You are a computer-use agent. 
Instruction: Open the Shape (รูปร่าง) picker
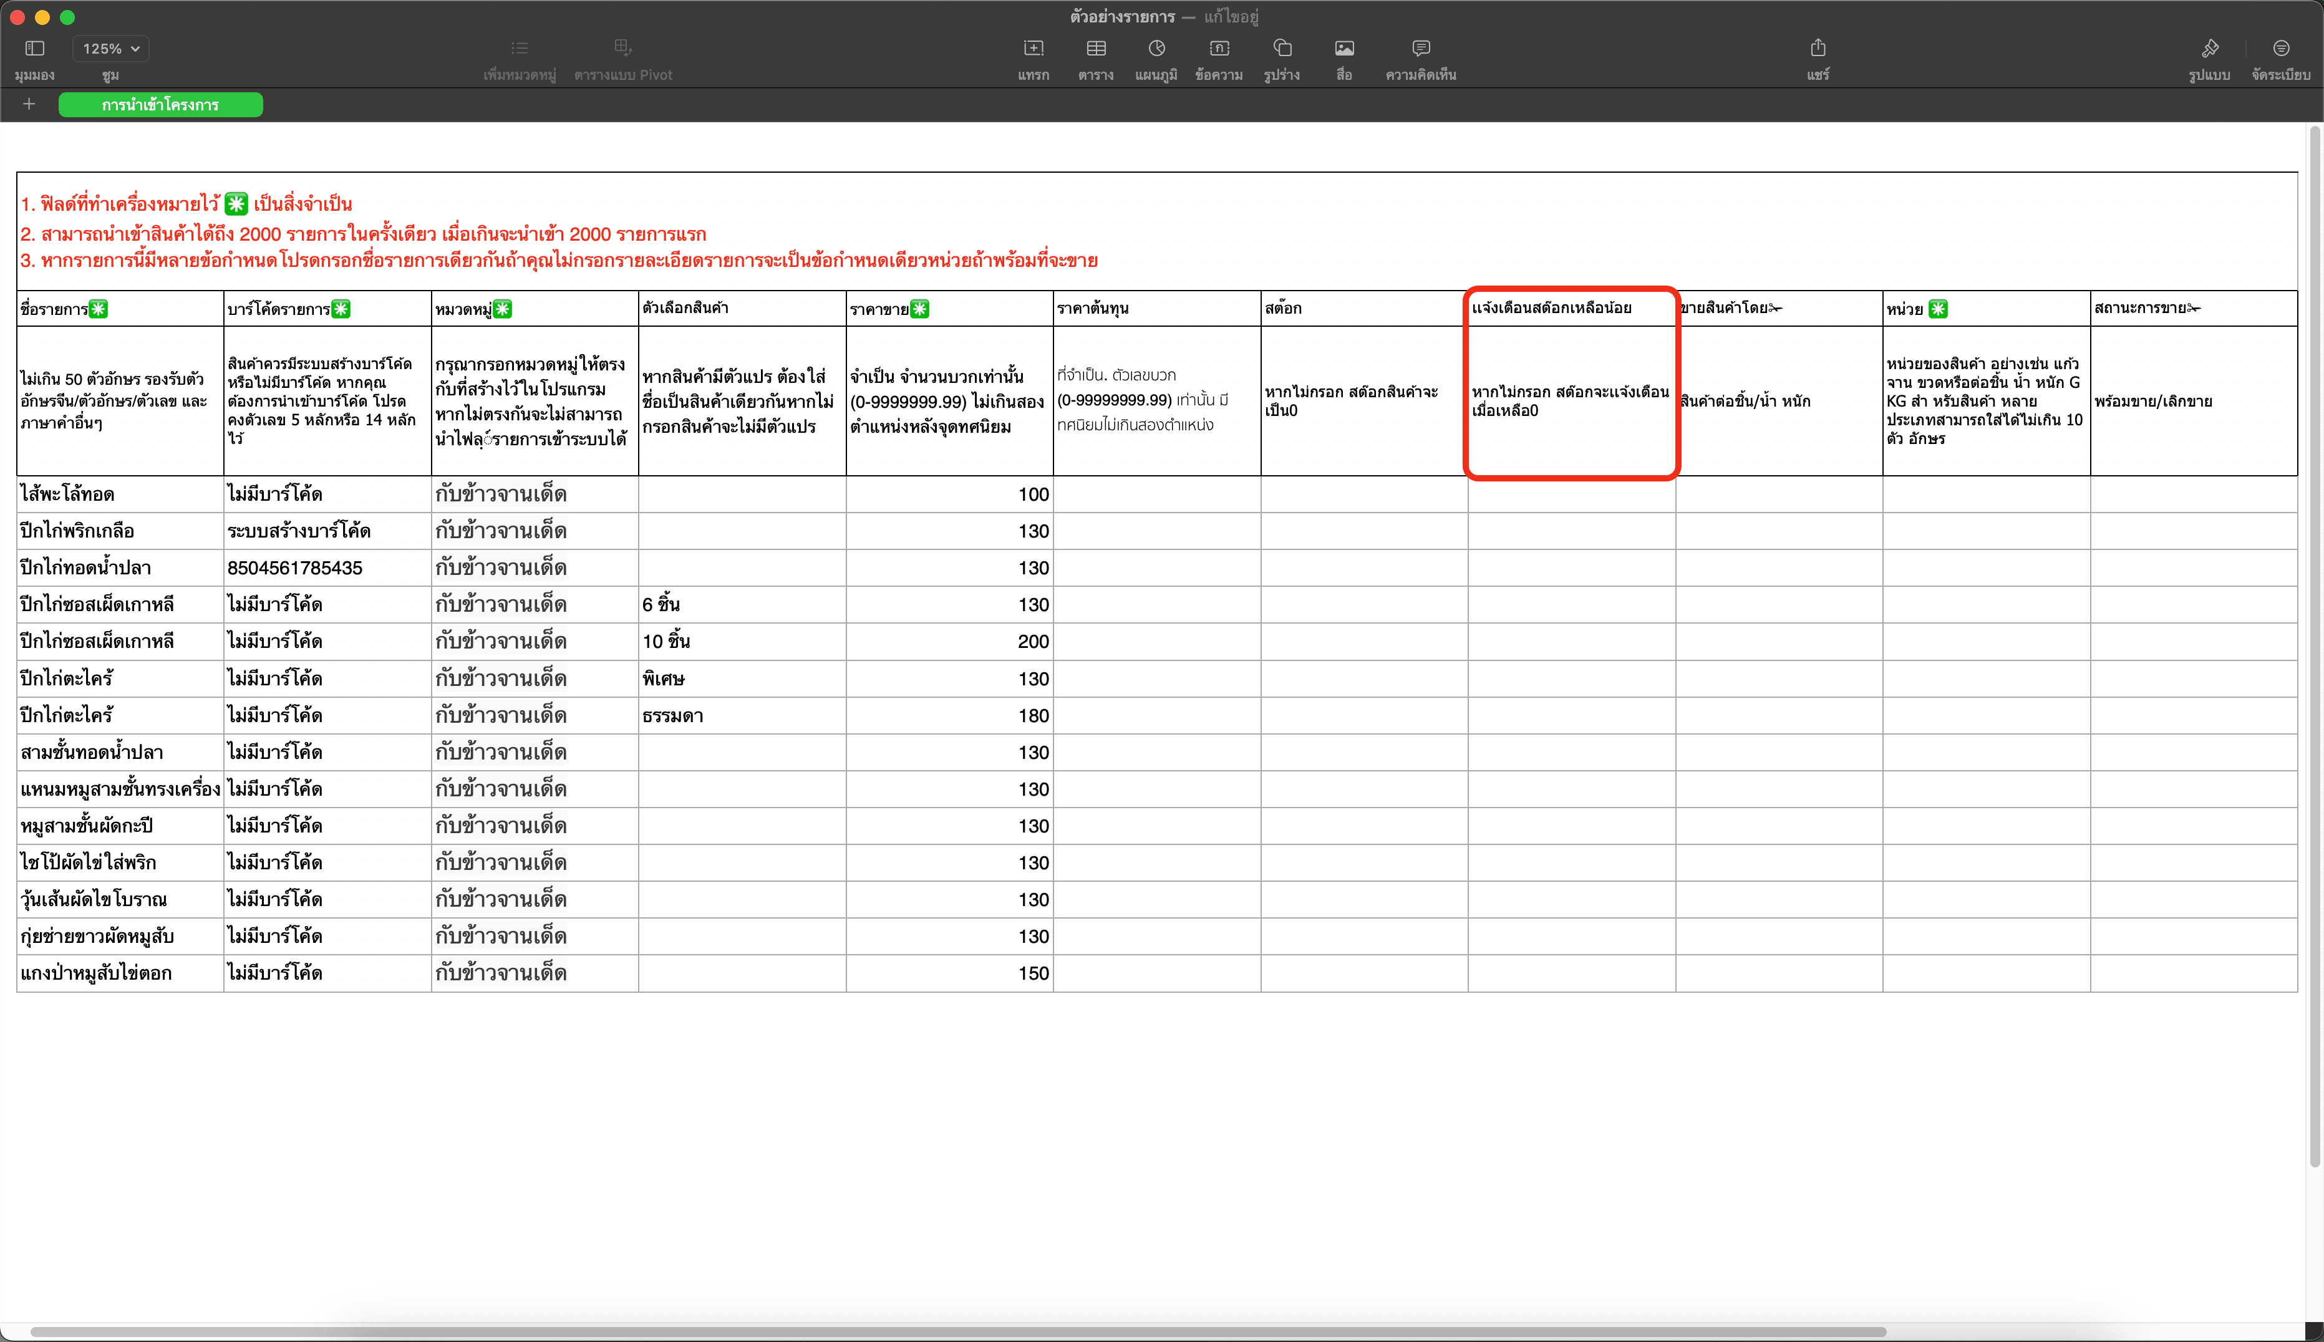click(x=1281, y=48)
